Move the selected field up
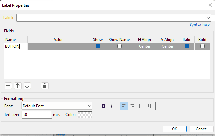Image resolution: width=215 pixels, height=136 pixels. [18, 86]
